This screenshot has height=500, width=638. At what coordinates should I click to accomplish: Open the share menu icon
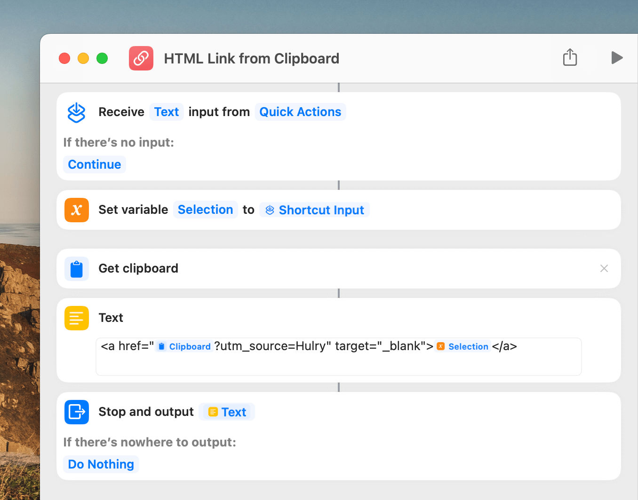[570, 57]
